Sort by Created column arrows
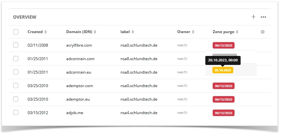The width and height of the screenshot is (282, 135). (46, 32)
